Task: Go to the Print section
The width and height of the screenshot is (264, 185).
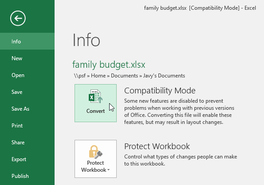Action: point(27,125)
